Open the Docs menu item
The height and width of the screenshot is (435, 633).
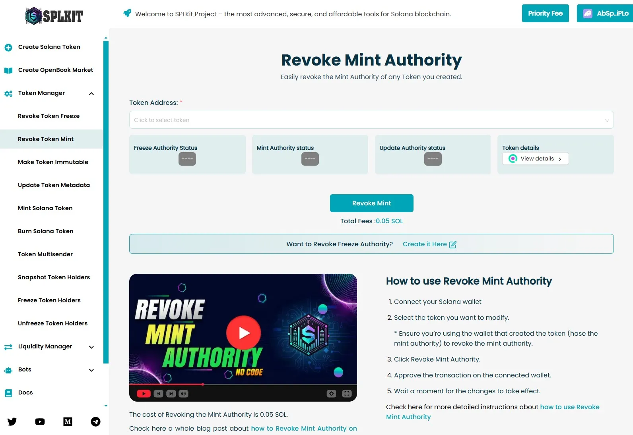click(25, 392)
